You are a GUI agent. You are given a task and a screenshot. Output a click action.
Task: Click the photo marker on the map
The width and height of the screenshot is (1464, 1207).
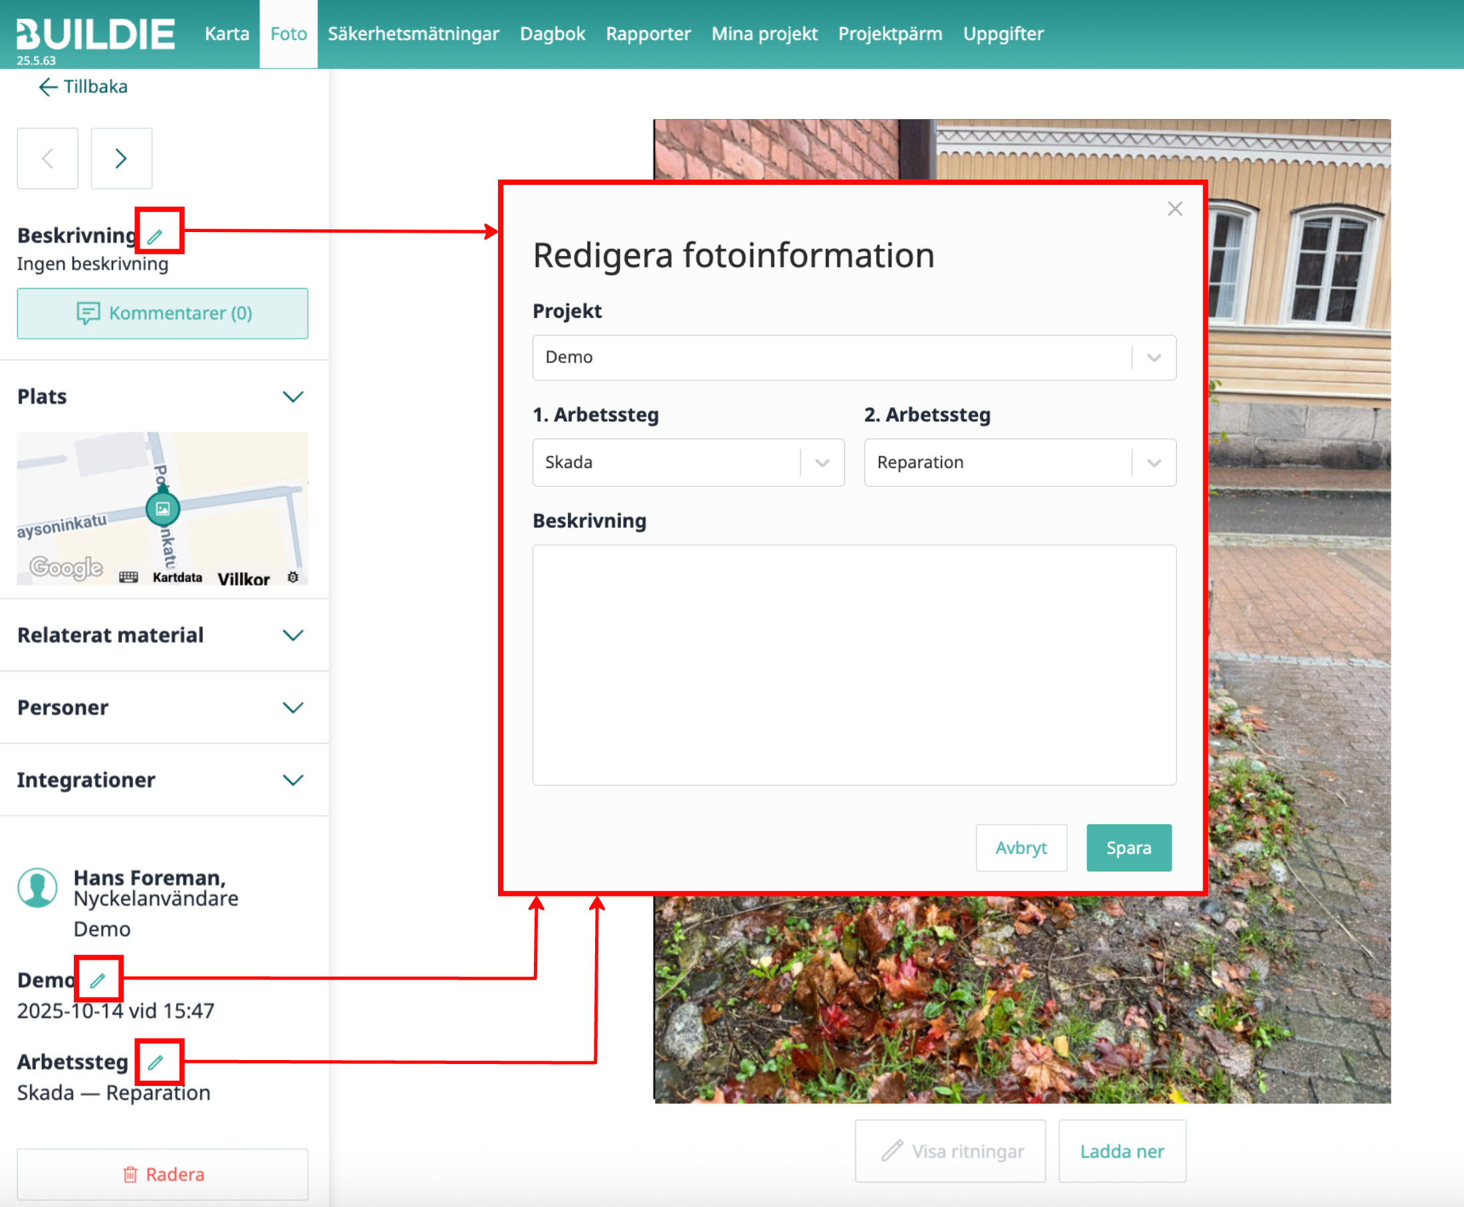163,508
